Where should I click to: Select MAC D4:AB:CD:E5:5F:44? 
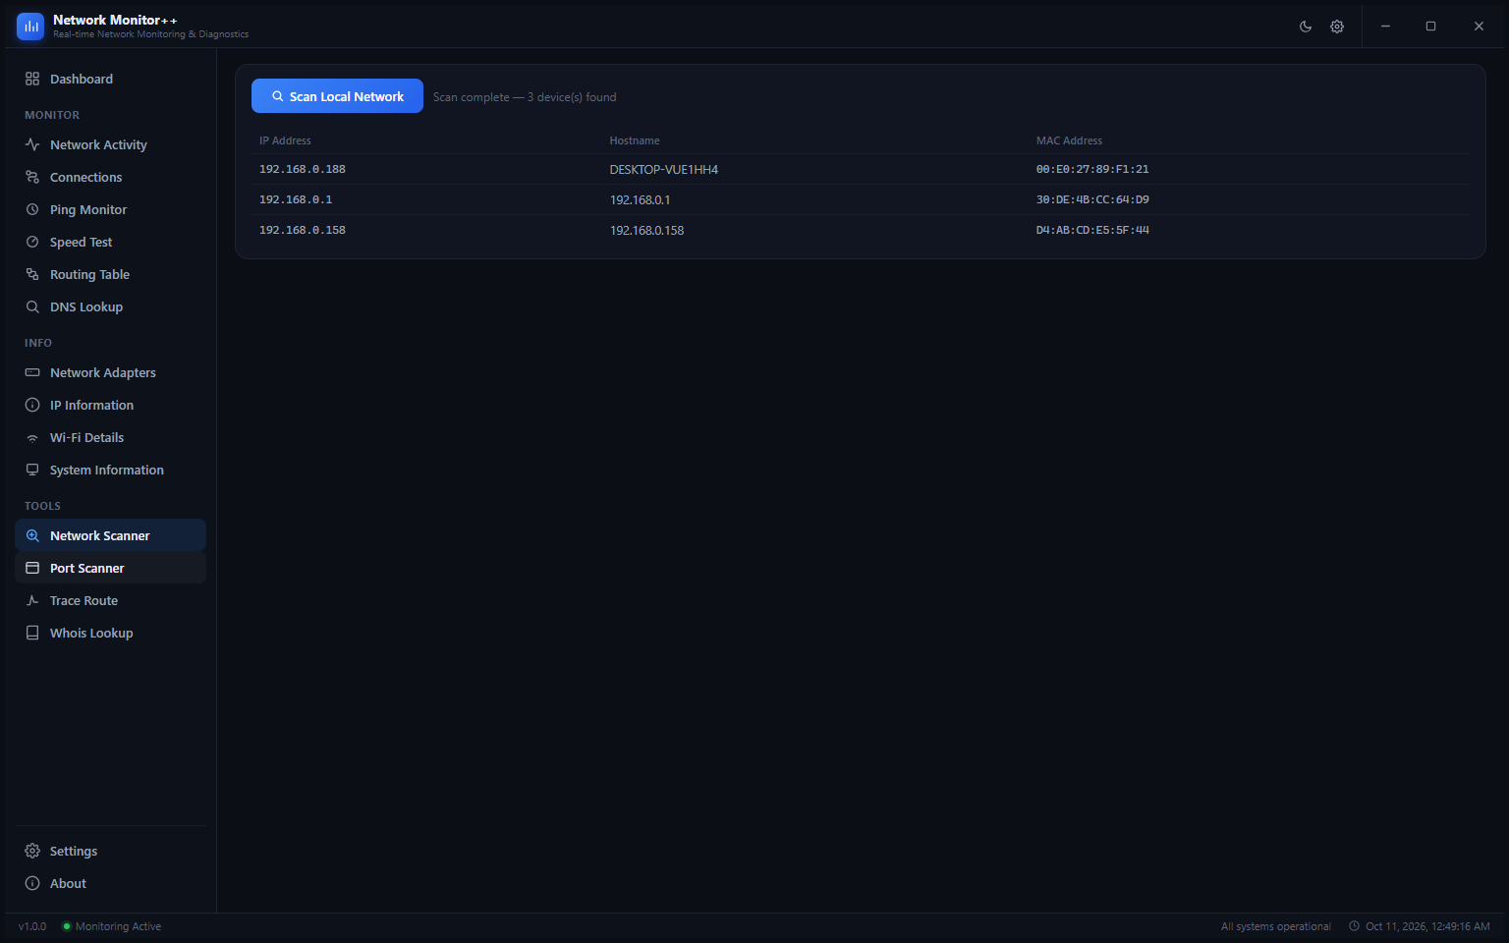point(1092,230)
